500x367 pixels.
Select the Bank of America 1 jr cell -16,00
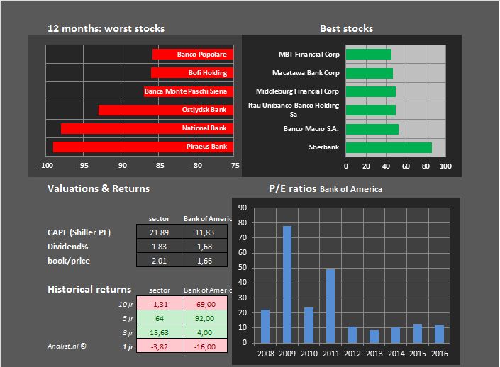coord(205,346)
